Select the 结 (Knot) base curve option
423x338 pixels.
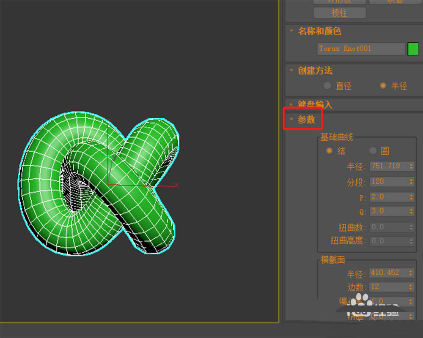329,151
